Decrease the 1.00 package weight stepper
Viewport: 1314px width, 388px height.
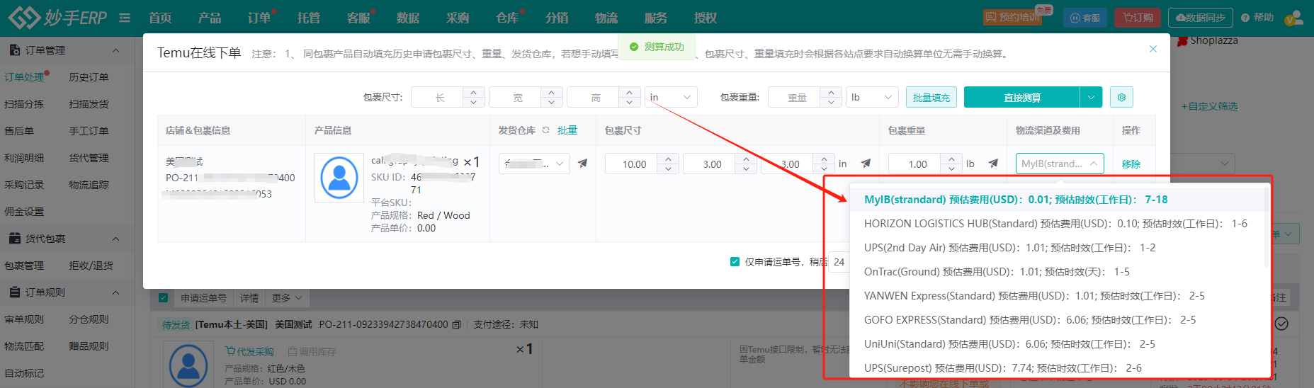click(x=951, y=169)
